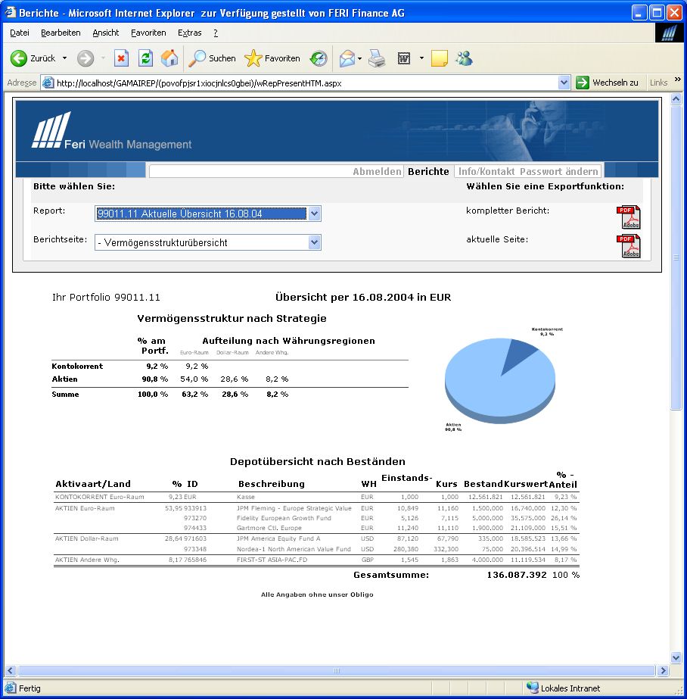The width and height of the screenshot is (687, 699).
Task: Open the Datei menu
Action: (x=20, y=33)
